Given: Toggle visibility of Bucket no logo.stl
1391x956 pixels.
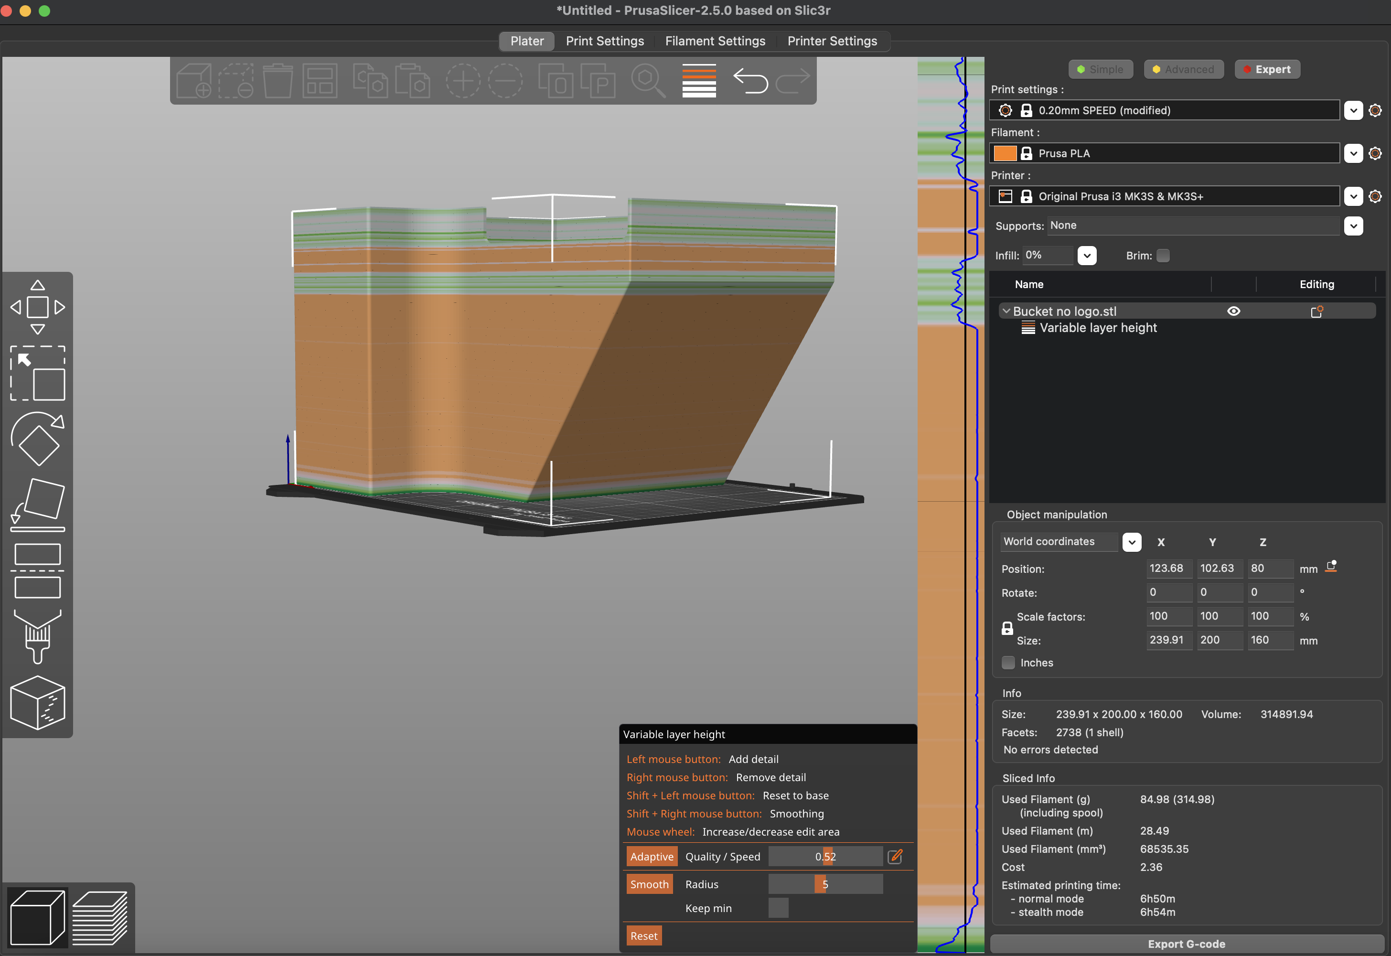Looking at the screenshot, I should tap(1233, 312).
